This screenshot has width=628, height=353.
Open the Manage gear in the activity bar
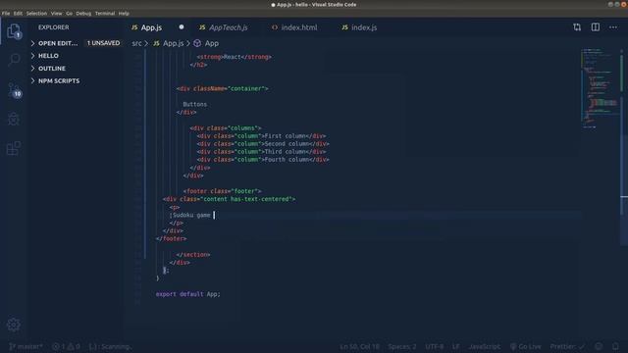pos(14,325)
